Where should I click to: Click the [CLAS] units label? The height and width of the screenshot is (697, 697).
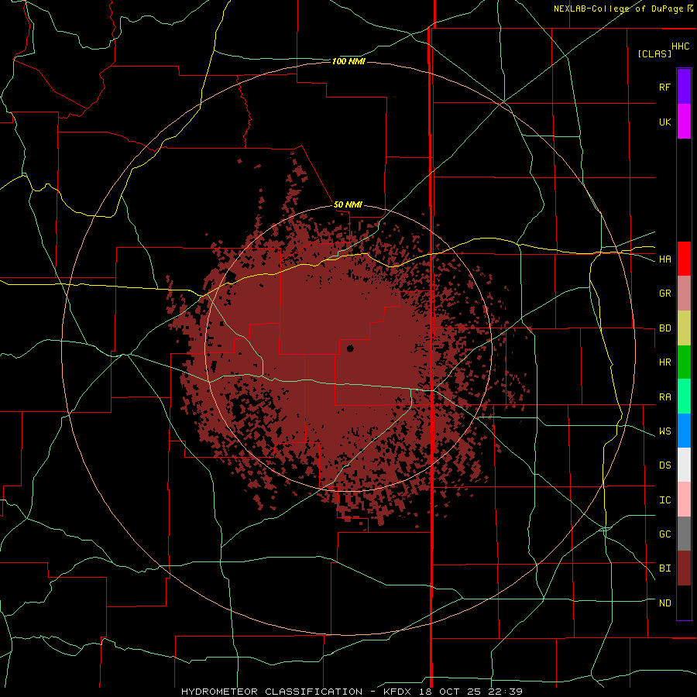654,53
